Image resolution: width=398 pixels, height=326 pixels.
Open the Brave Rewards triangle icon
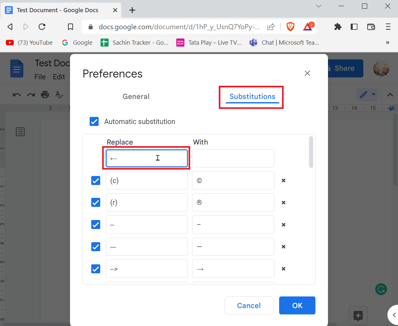[x=307, y=27]
